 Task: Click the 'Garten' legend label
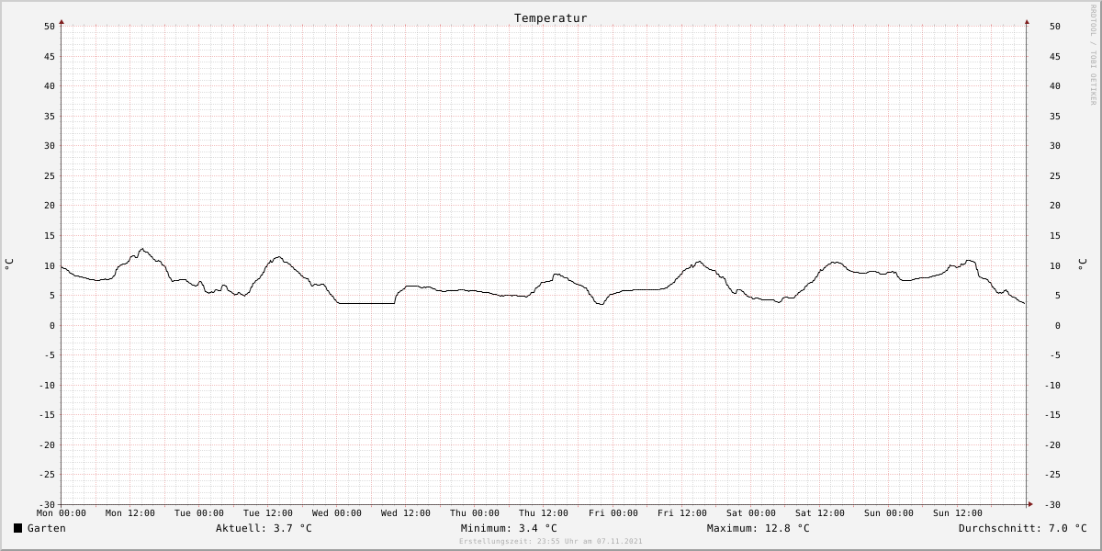(x=47, y=528)
